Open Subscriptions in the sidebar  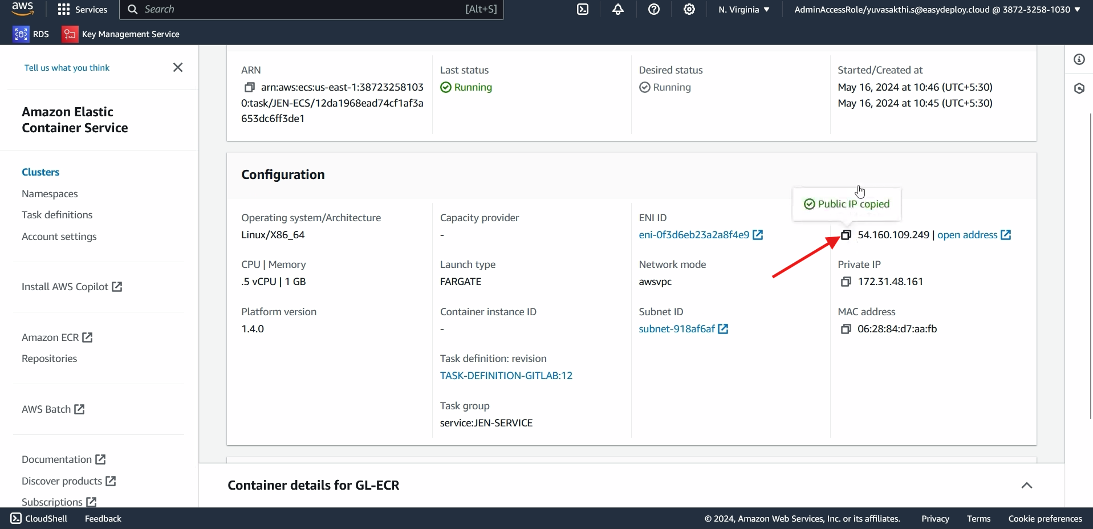click(x=52, y=502)
